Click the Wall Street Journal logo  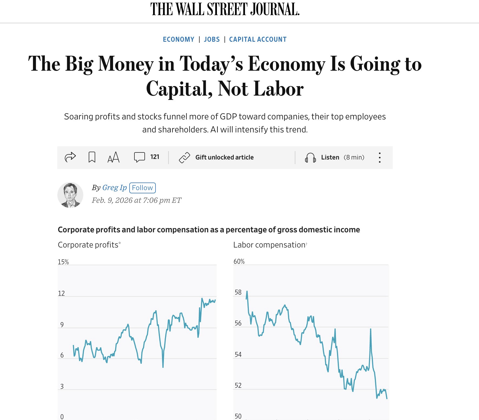225,9
